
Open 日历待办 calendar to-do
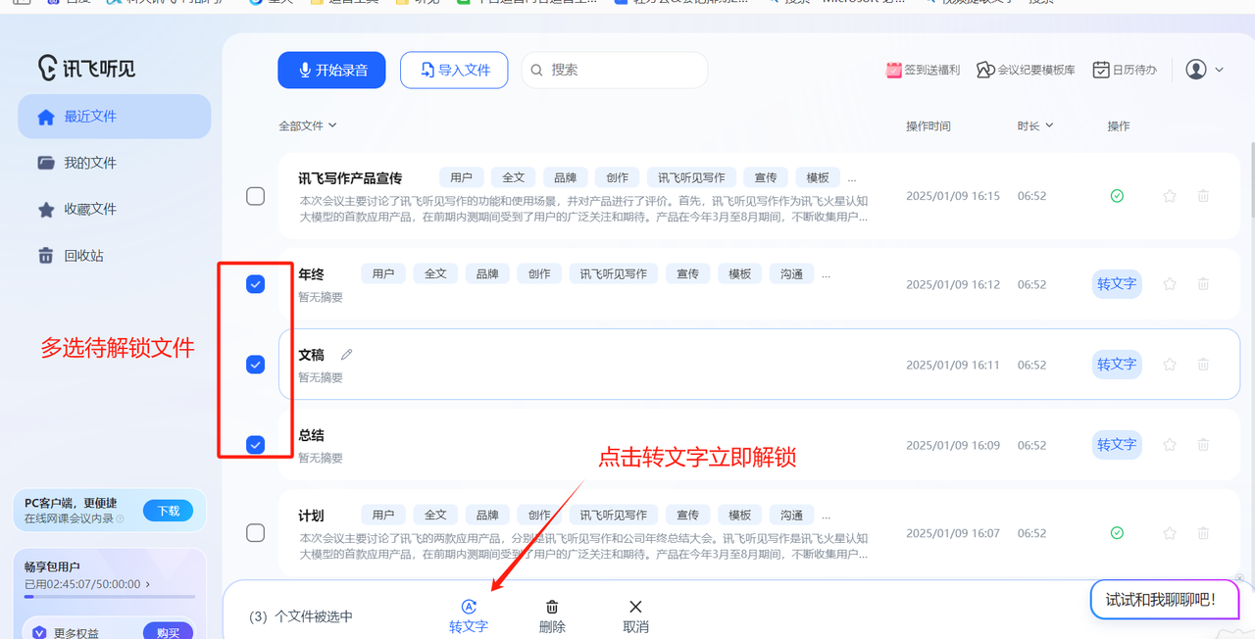tap(1125, 70)
